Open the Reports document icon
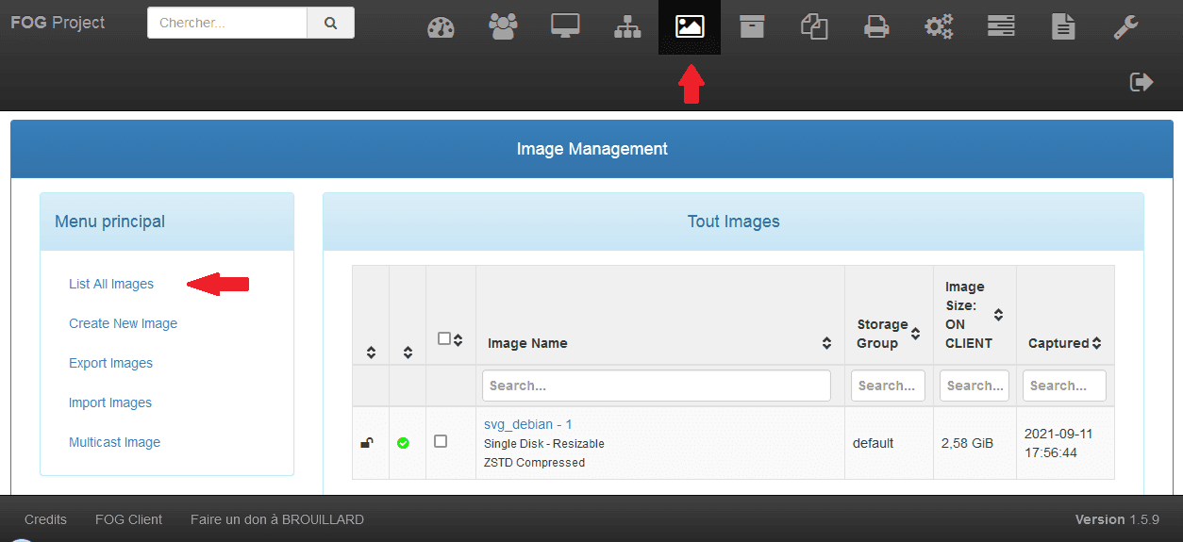The width and height of the screenshot is (1183, 542). tap(1063, 27)
